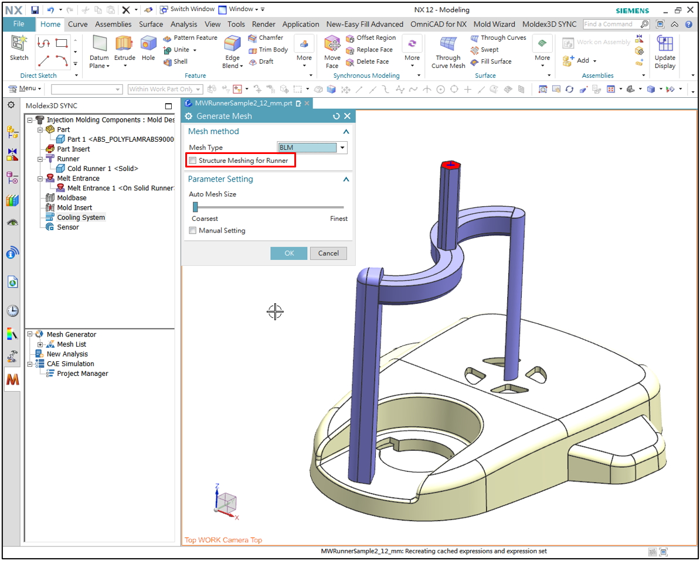Toggle the Moldex3D SYNC panel maximize box
This screenshot has width=700, height=561.
168,106
